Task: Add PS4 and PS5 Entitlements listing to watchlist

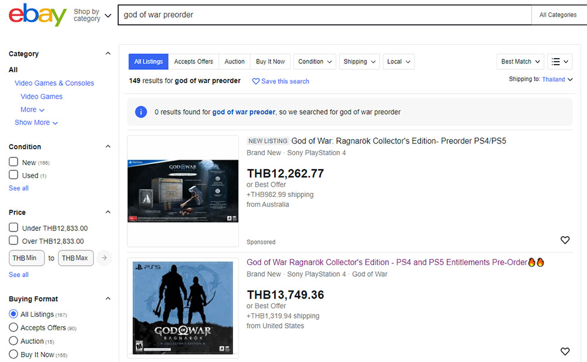Action: pos(565,351)
